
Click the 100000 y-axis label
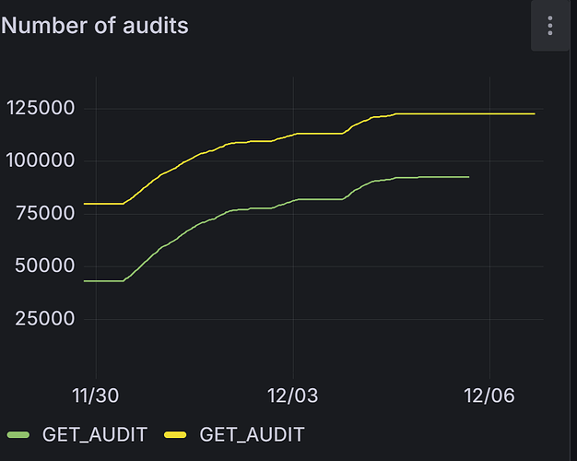pos(40,161)
